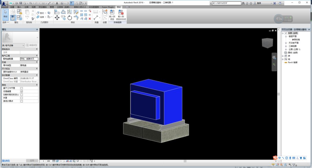
Task: Select the 参照标高 view in project browser
Action: pyautogui.click(x=296, y=40)
